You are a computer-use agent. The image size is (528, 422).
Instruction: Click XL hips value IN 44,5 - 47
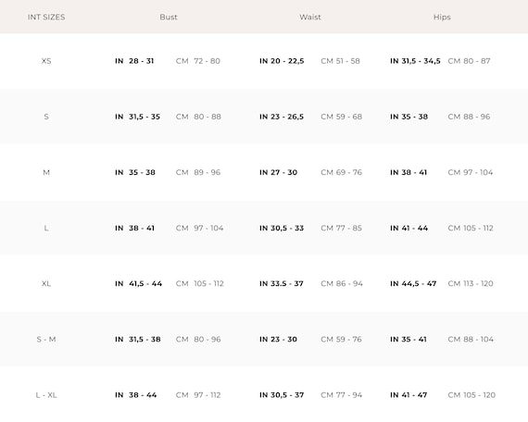[x=413, y=284]
